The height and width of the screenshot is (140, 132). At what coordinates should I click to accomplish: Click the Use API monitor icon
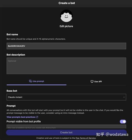(92, 81)
